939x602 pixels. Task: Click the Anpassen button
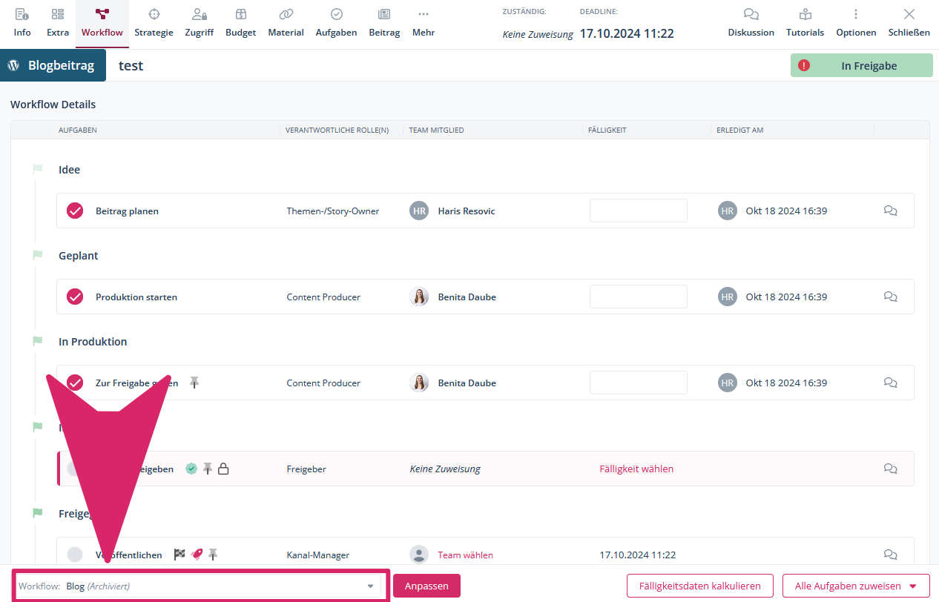(x=426, y=586)
